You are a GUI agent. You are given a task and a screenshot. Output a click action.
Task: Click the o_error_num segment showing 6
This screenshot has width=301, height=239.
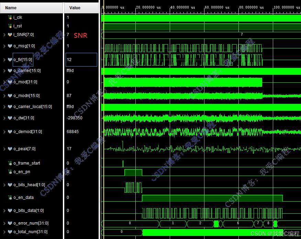pos(238,223)
